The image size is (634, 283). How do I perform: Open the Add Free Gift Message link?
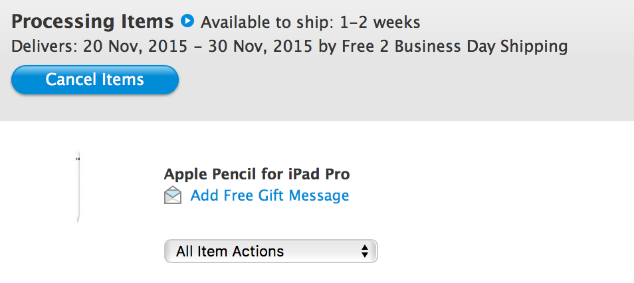point(269,195)
